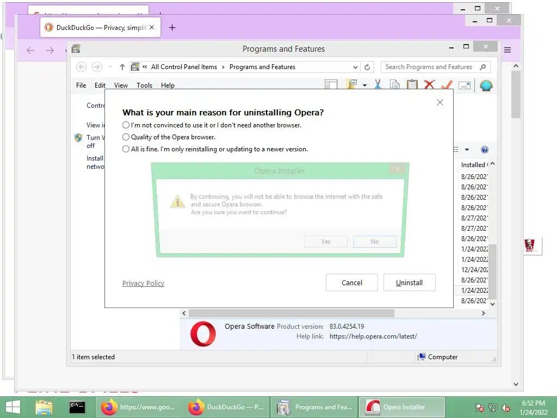Click the blue shell icon in toolbar

pos(486,85)
